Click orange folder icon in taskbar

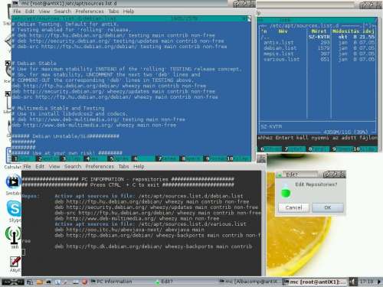coord(40,282)
